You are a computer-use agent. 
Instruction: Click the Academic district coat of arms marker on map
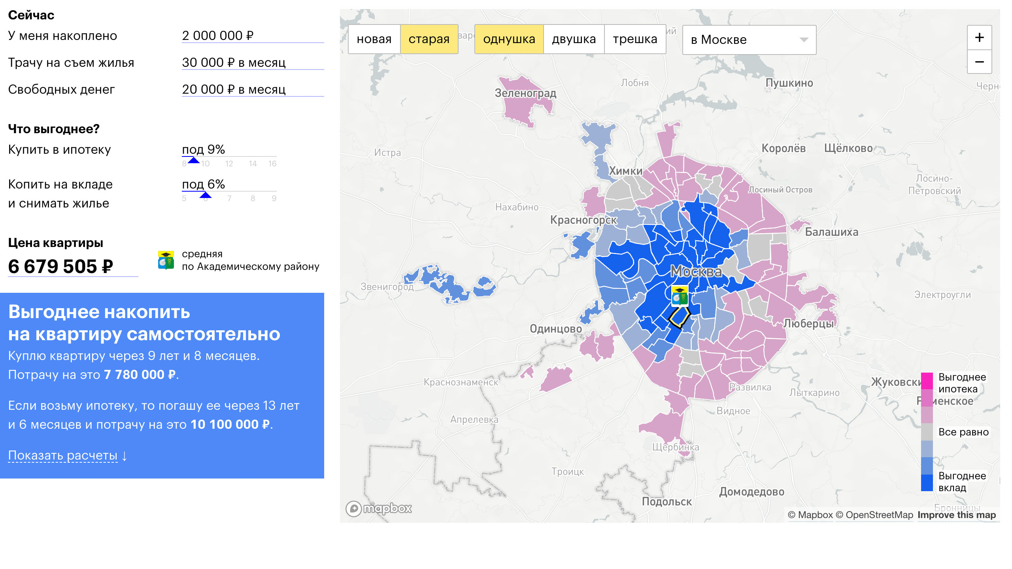coord(680,296)
